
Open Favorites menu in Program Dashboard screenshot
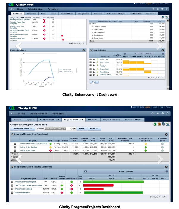pyautogui.click(x=58, y=114)
